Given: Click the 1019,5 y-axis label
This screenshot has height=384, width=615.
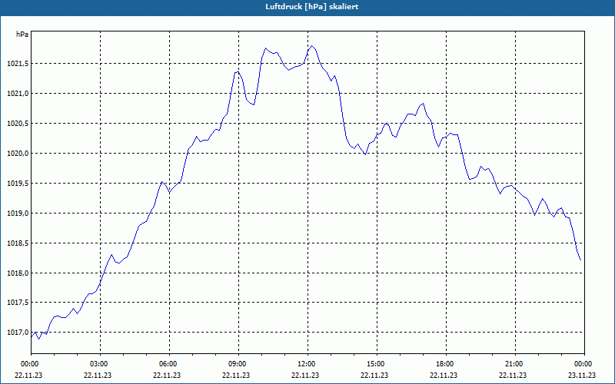Looking at the screenshot, I should coord(17,184).
